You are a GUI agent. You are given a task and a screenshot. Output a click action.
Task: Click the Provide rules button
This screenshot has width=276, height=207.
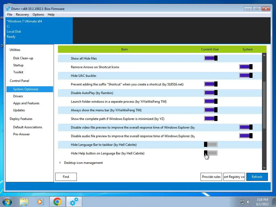click(211, 177)
